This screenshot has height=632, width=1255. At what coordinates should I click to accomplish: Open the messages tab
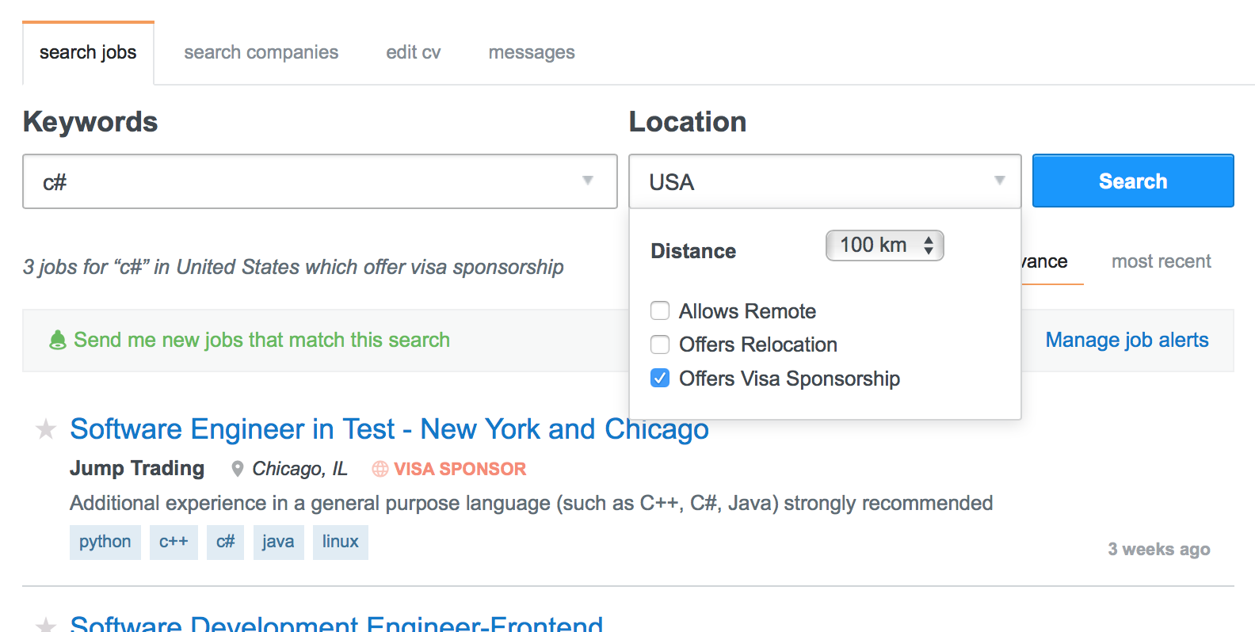coord(532,52)
